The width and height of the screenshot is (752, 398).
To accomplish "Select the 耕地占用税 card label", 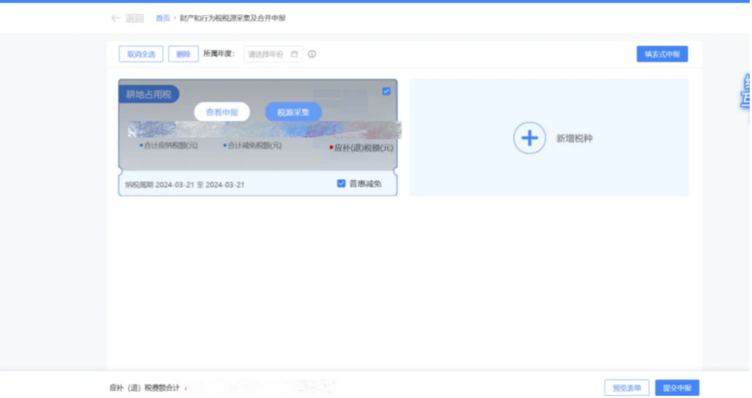I will point(148,94).
